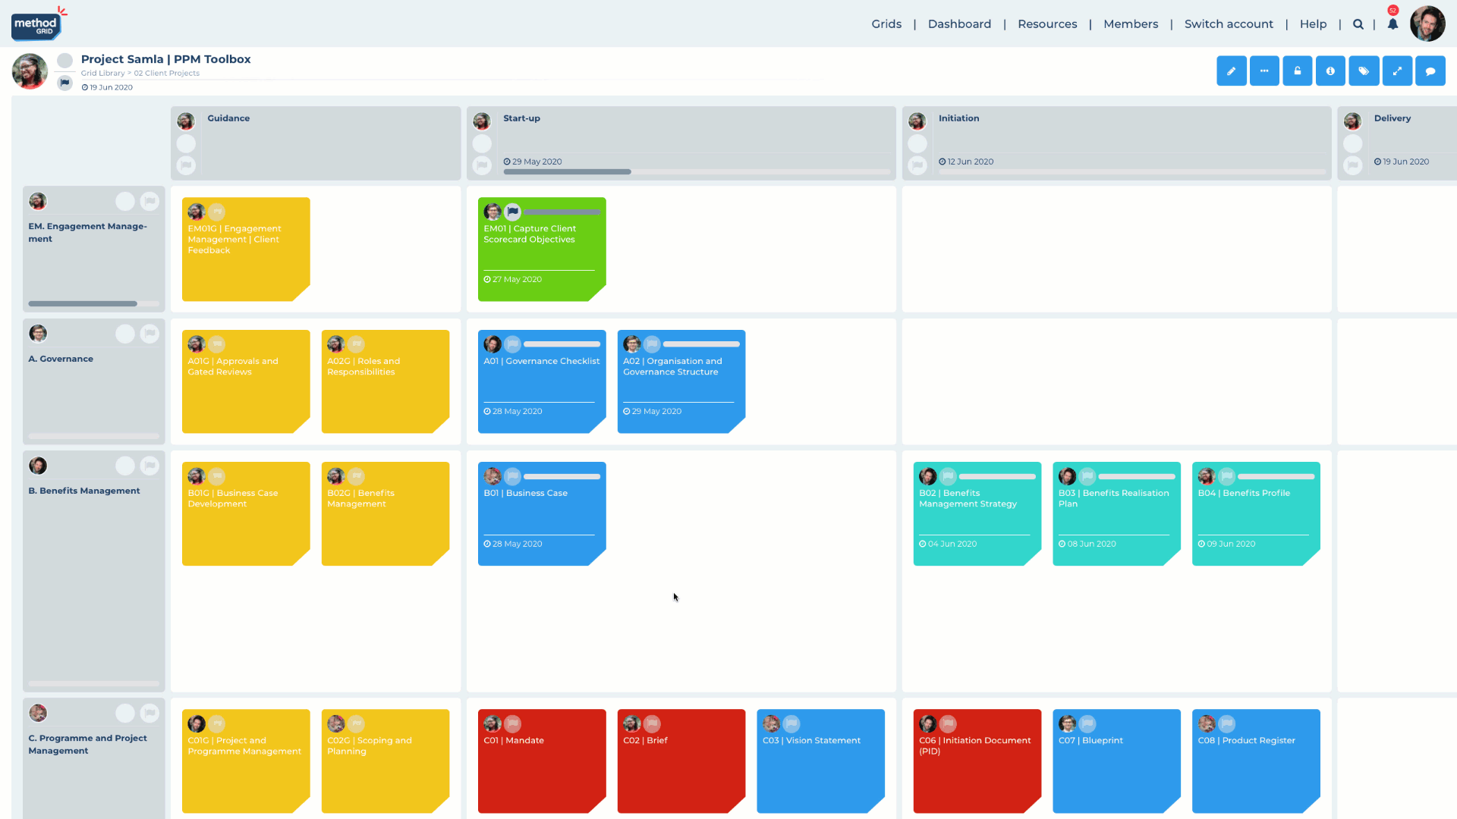Click Grid Library breadcrumb link

tap(103, 73)
